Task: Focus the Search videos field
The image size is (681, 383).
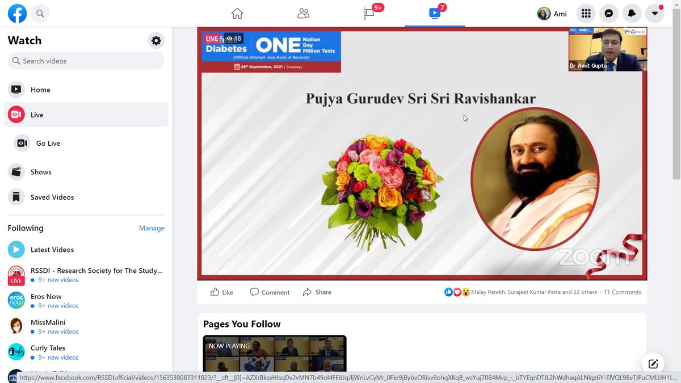Action: click(x=86, y=61)
